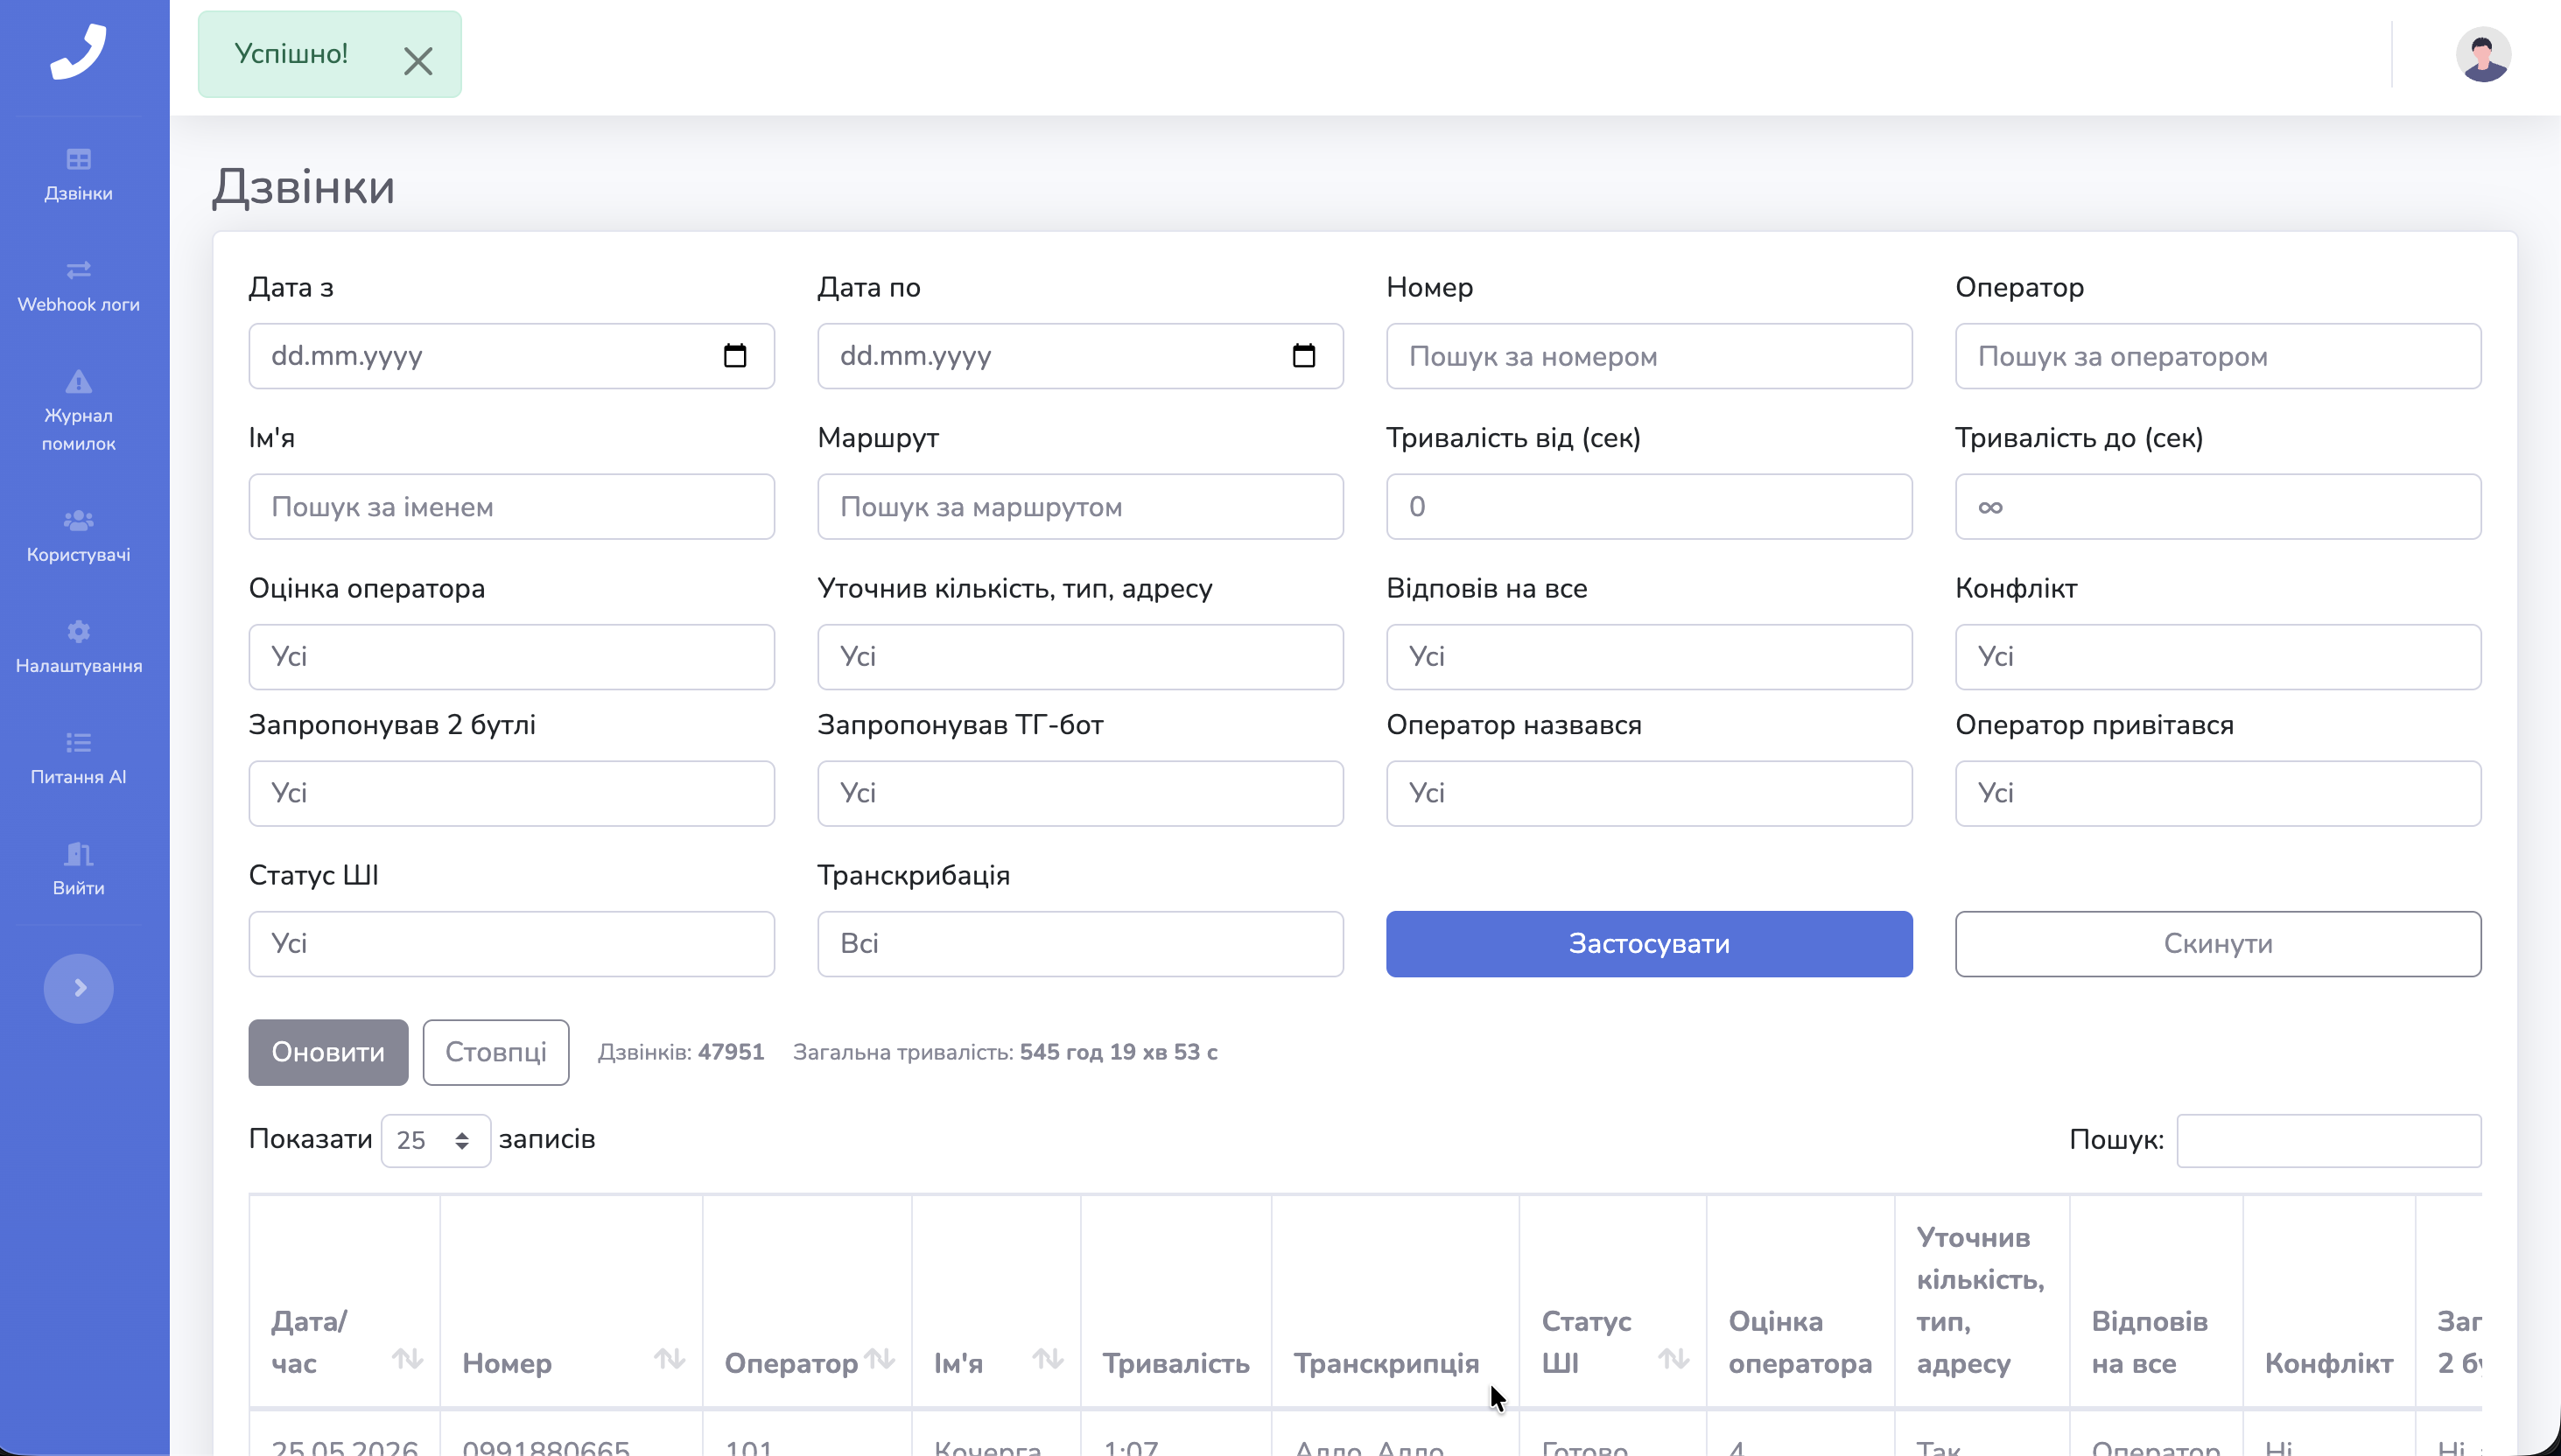The height and width of the screenshot is (1456, 2561).
Task: Open Питання AI in the sidebar
Action: [78, 758]
